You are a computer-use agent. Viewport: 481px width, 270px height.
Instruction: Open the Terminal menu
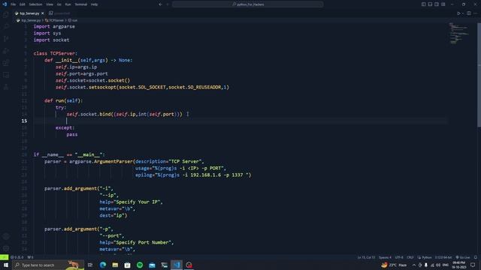point(81,4)
